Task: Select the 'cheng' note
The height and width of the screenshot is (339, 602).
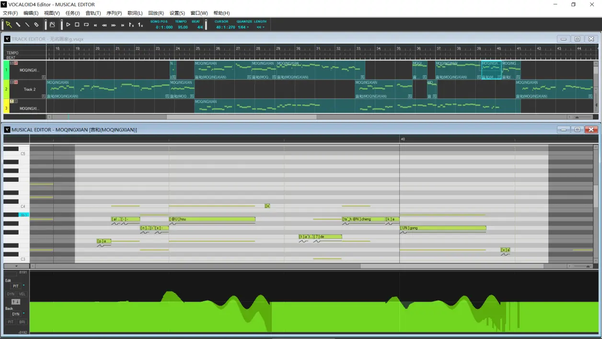Action: point(363,219)
